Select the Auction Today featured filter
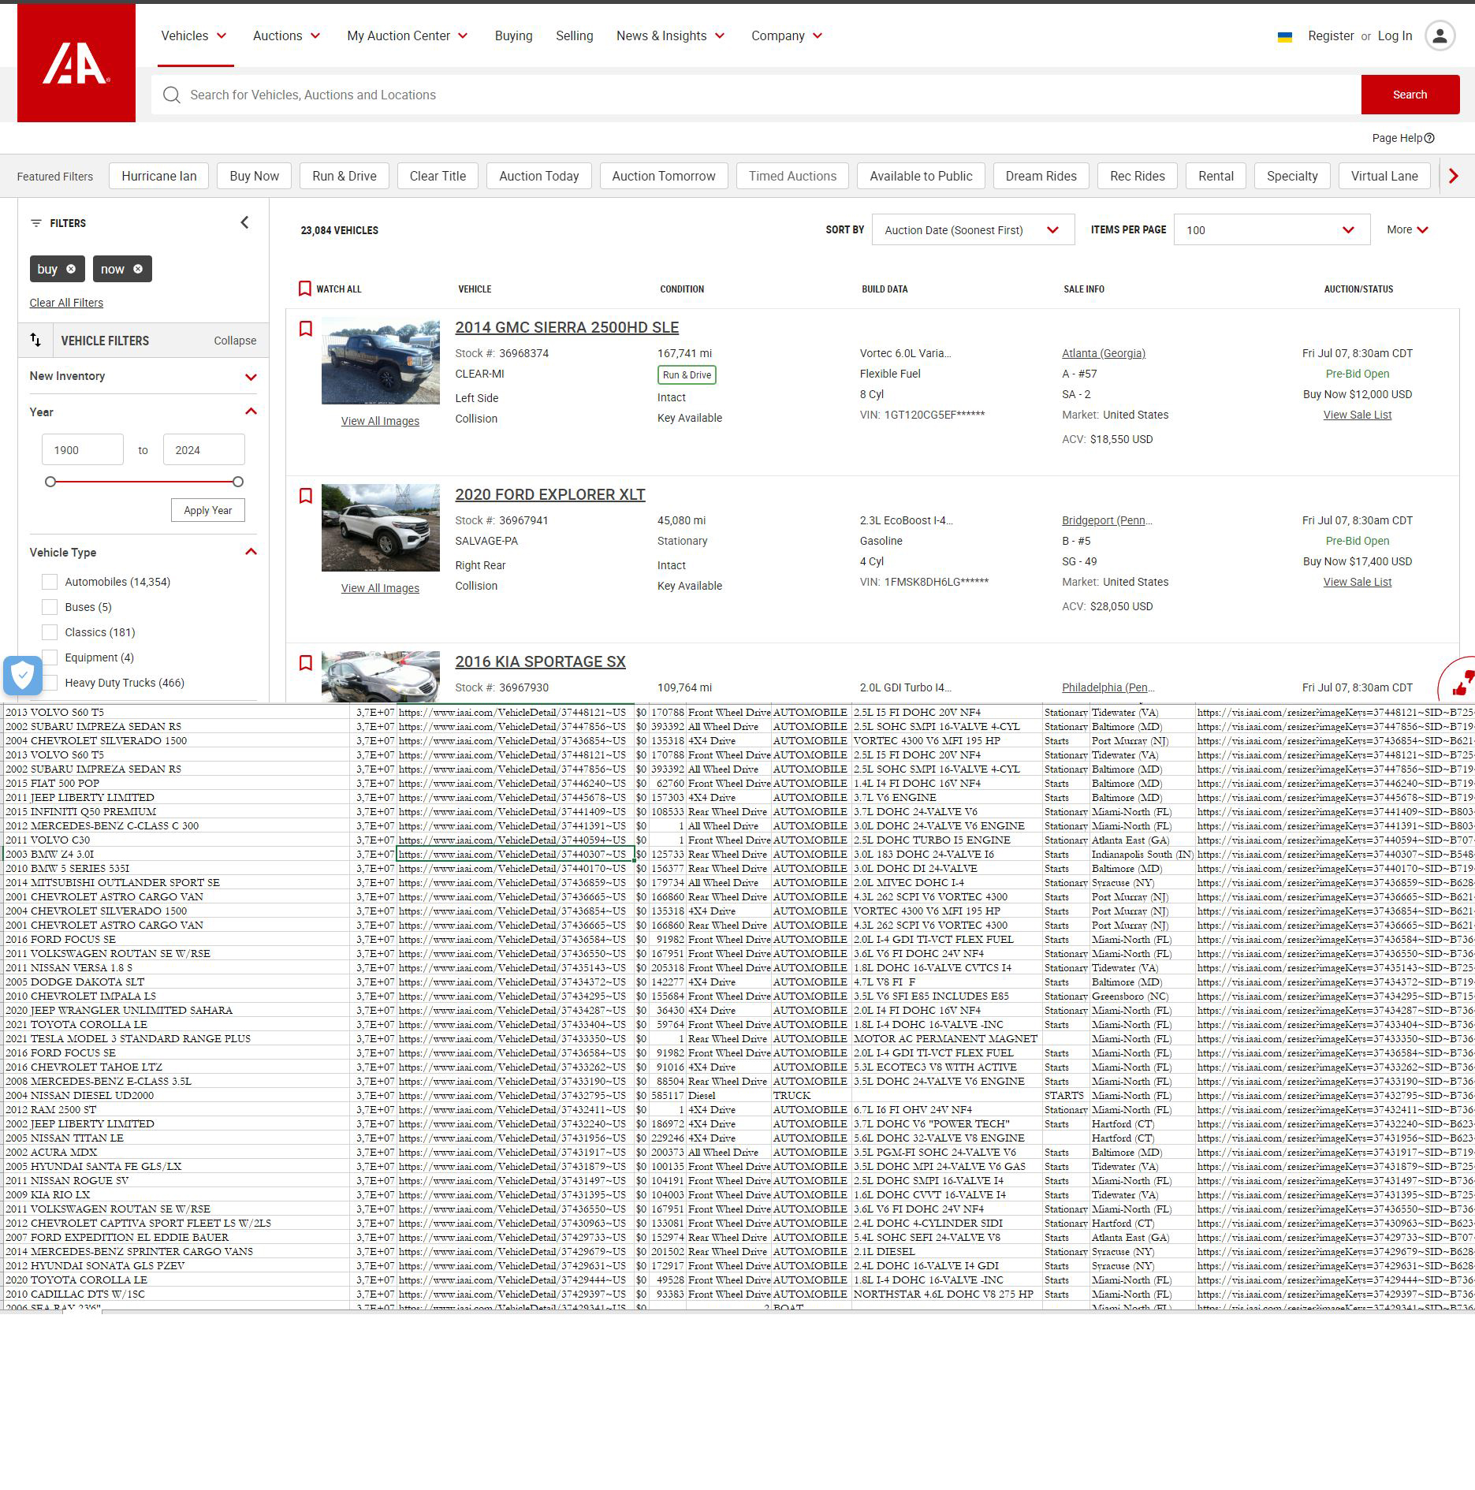The height and width of the screenshot is (1490, 1475). (x=539, y=176)
